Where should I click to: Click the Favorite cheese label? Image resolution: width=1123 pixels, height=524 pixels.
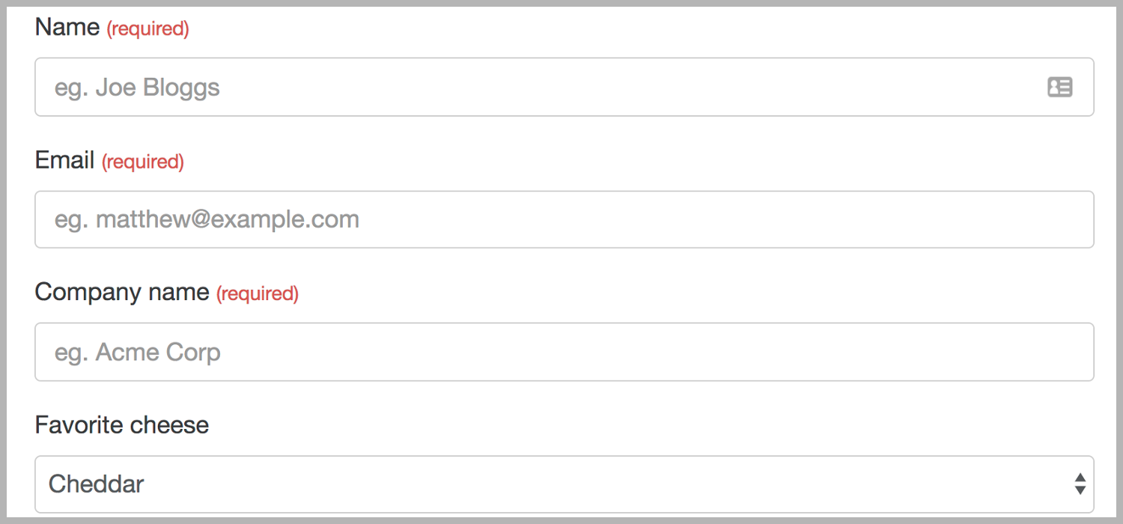click(x=122, y=425)
